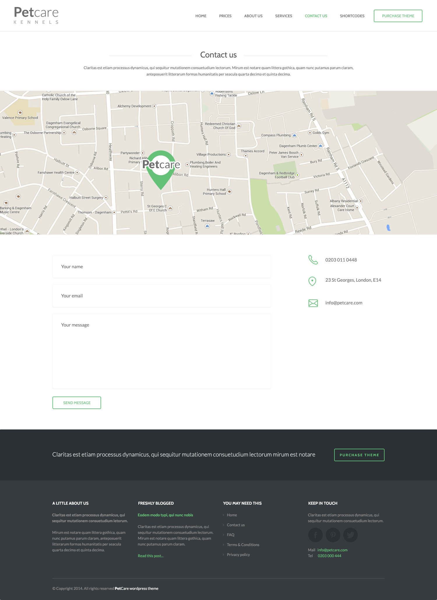Click the Hunters Hall Primary School marker
The height and width of the screenshot is (600, 437).
229,192
